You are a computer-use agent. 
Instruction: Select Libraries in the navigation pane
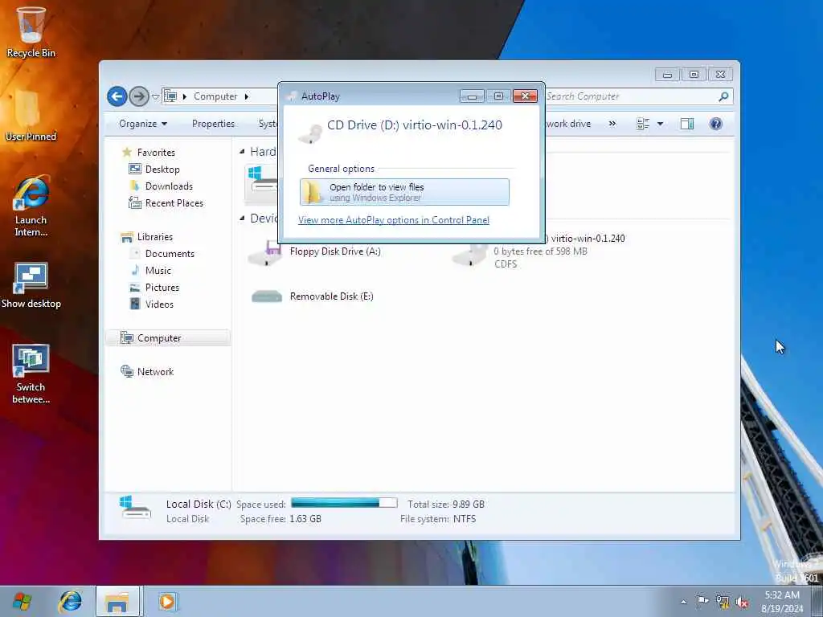pyautogui.click(x=155, y=237)
